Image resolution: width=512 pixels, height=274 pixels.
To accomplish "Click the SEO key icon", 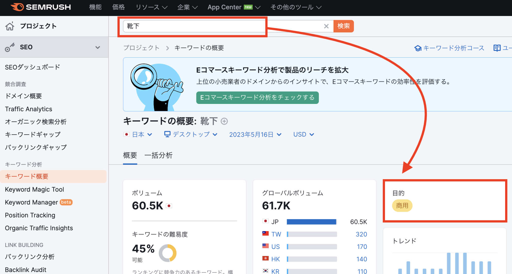I will [x=10, y=47].
